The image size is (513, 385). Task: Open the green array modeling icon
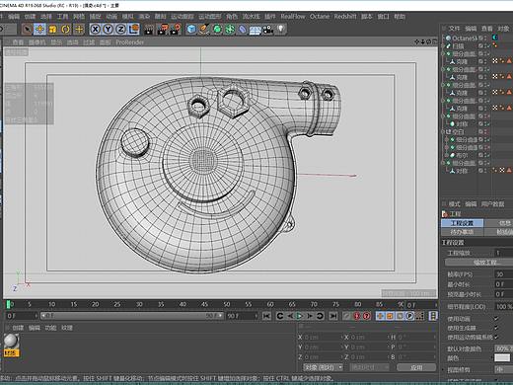coord(230,30)
